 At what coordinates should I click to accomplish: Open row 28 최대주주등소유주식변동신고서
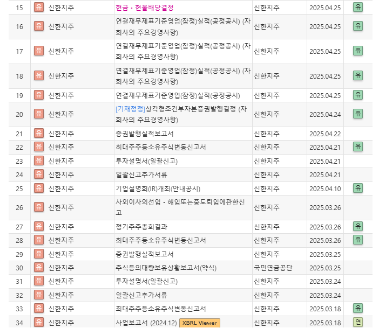click(x=160, y=240)
